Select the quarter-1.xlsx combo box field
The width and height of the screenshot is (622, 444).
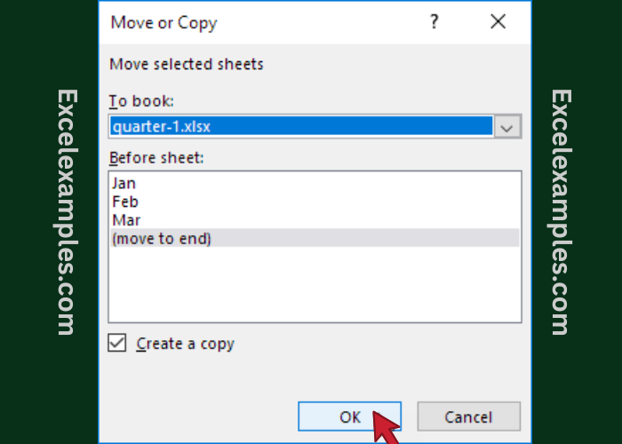[x=300, y=126]
